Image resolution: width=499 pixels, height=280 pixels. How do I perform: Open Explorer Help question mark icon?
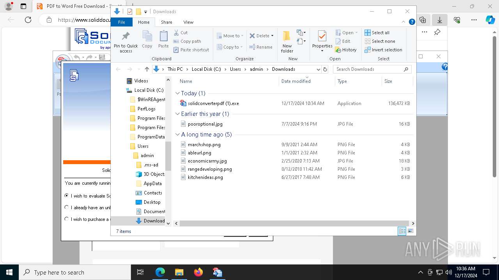412,22
